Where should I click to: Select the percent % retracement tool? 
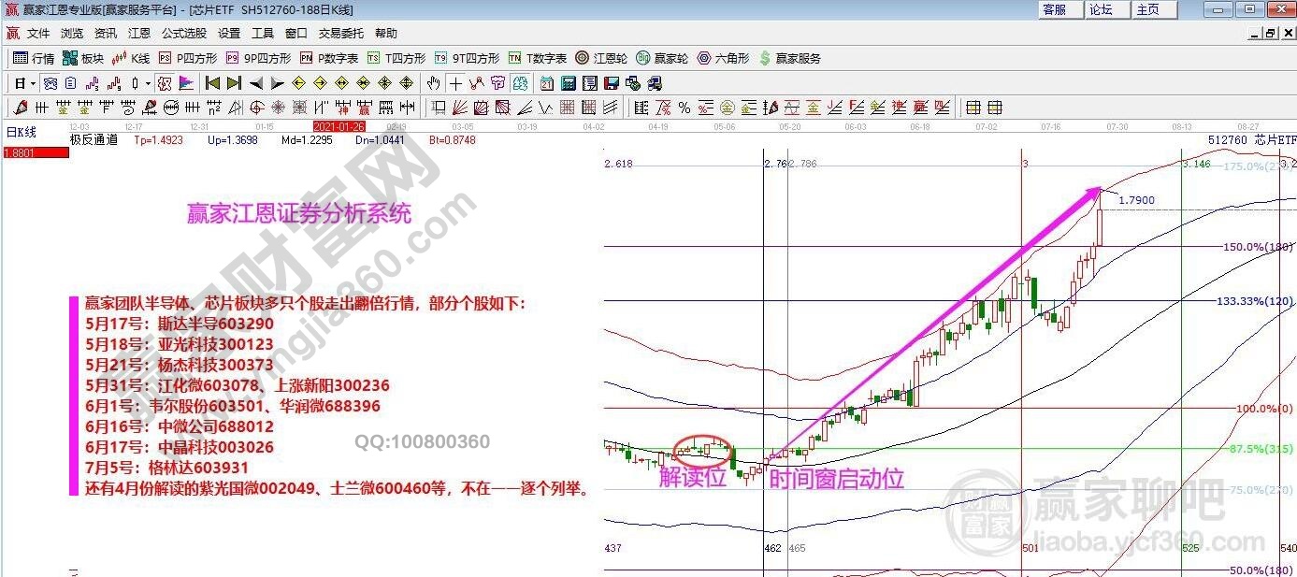pos(685,108)
